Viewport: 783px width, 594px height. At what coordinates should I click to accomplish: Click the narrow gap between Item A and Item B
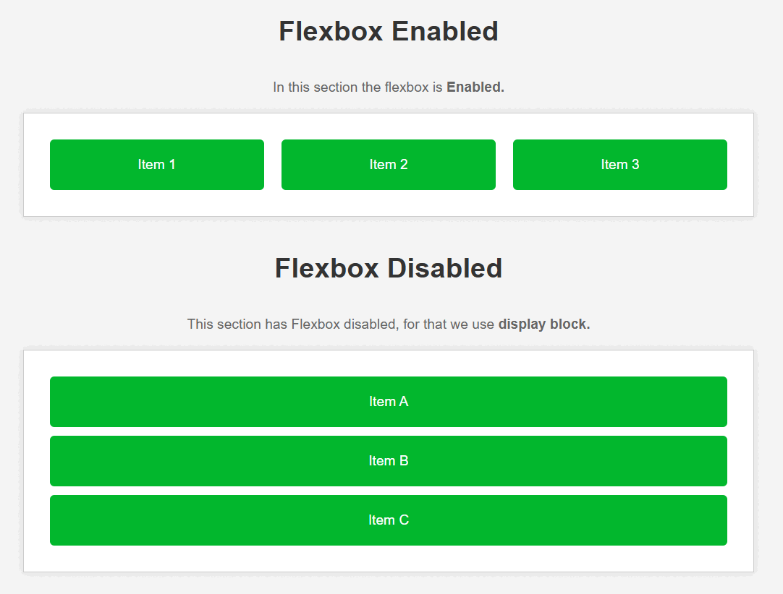click(x=388, y=431)
